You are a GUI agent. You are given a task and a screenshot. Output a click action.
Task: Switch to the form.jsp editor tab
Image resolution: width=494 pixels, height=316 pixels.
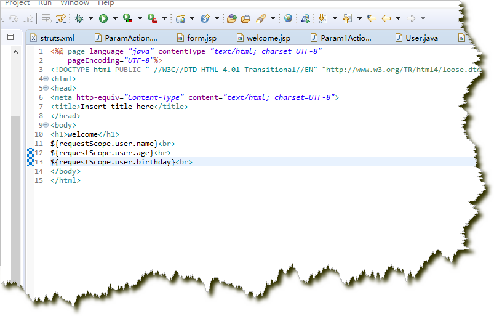200,38
